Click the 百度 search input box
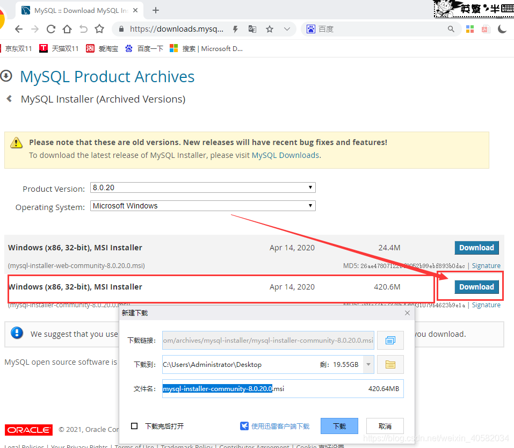 pyautogui.click(x=380, y=29)
